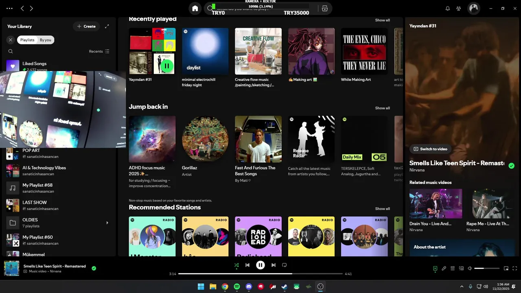The width and height of the screenshot is (521, 293).
Task: Open the daylist minimal electrochill card
Action: [x=205, y=58]
